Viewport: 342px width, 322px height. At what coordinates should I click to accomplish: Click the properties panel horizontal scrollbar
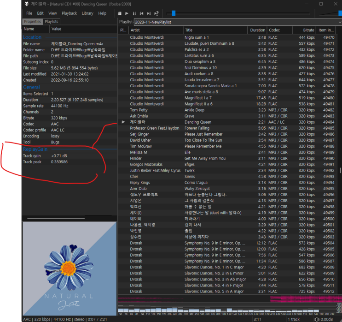coord(56,218)
